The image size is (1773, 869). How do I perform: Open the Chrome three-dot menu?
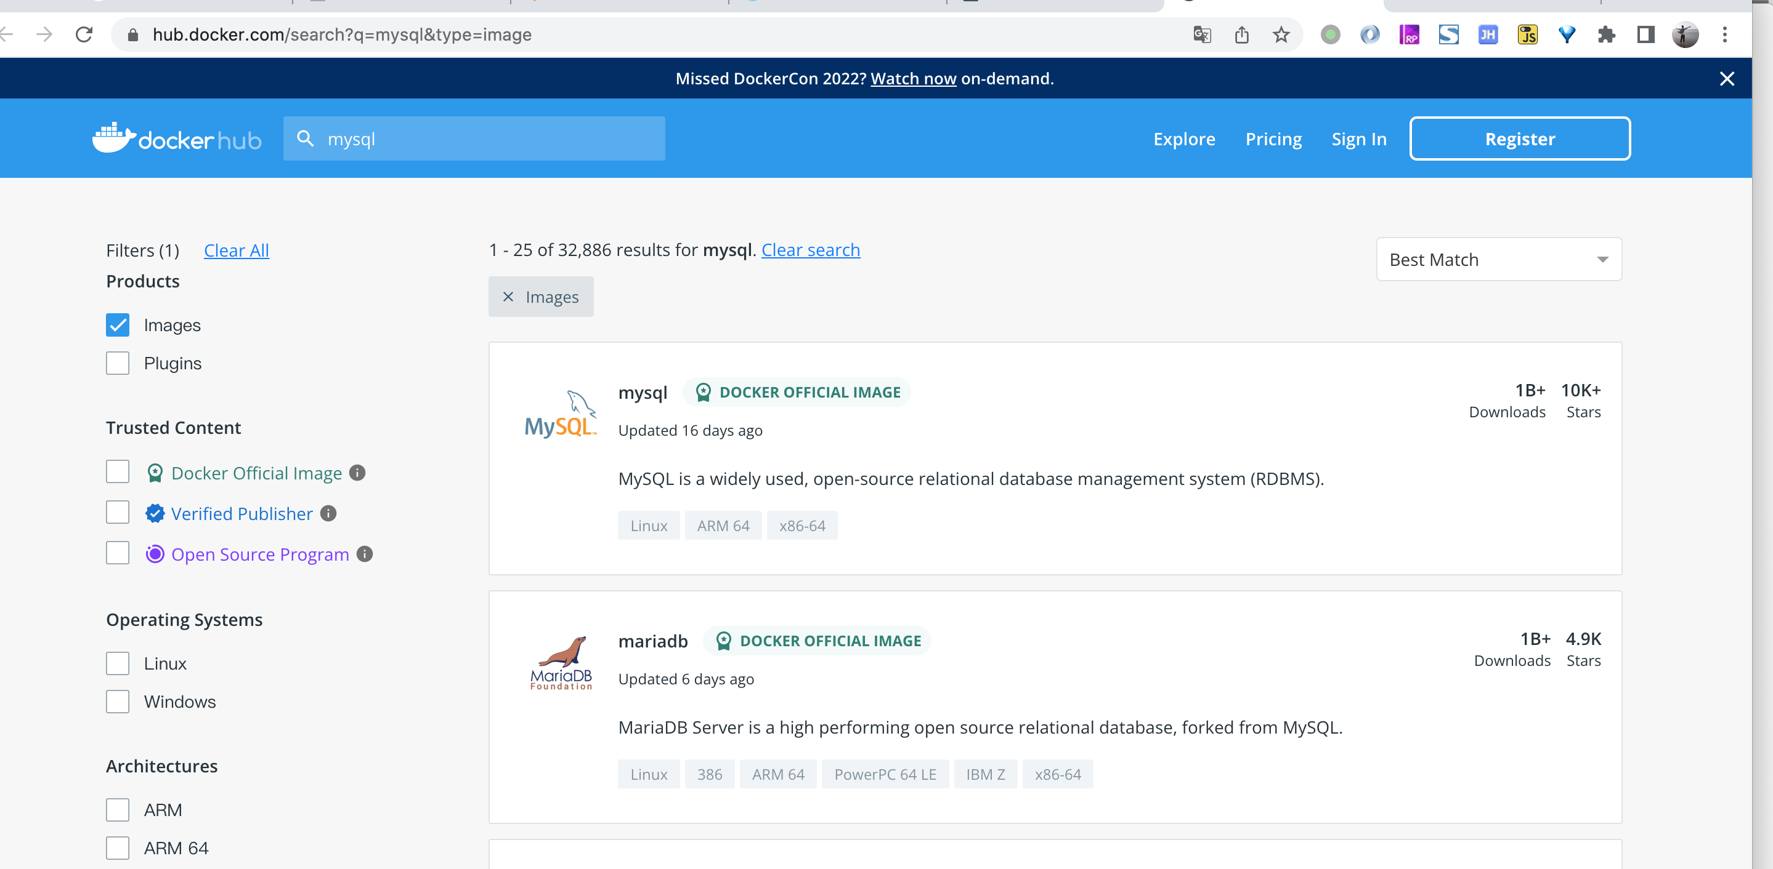coord(1725,34)
